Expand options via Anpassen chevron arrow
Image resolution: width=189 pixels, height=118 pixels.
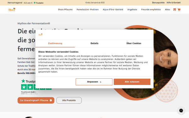point(100,82)
